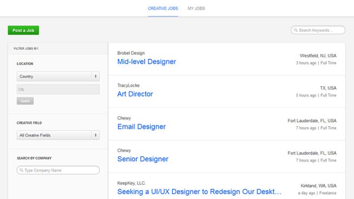Switch to the Creative Jobs tab
Screen dimensions: 354x199
tap(163, 8)
